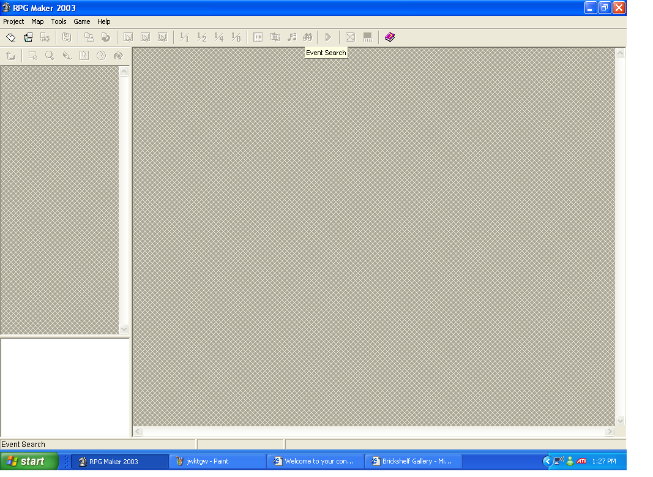Open the Help menu
The width and height of the screenshot is (653, 477).
103,21
